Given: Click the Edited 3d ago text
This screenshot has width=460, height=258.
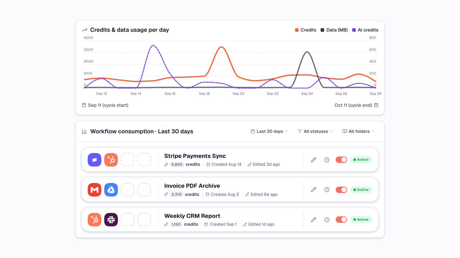Looking at the screenshot, I should [x=266, y=164].
